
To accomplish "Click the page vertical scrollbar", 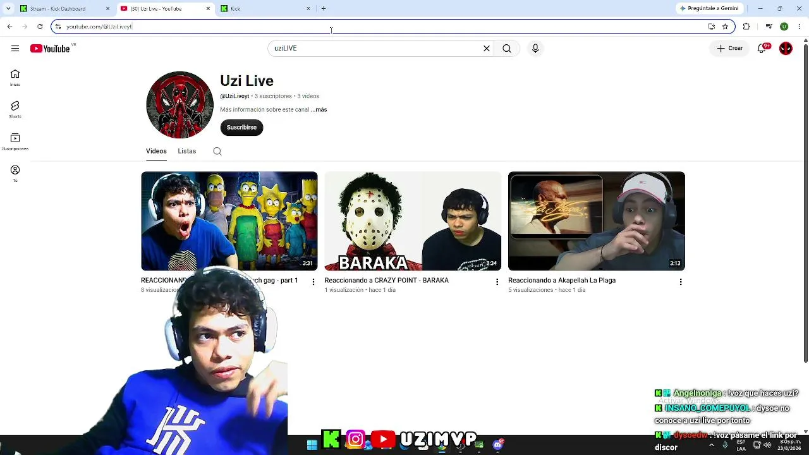I will pos(805,202).
